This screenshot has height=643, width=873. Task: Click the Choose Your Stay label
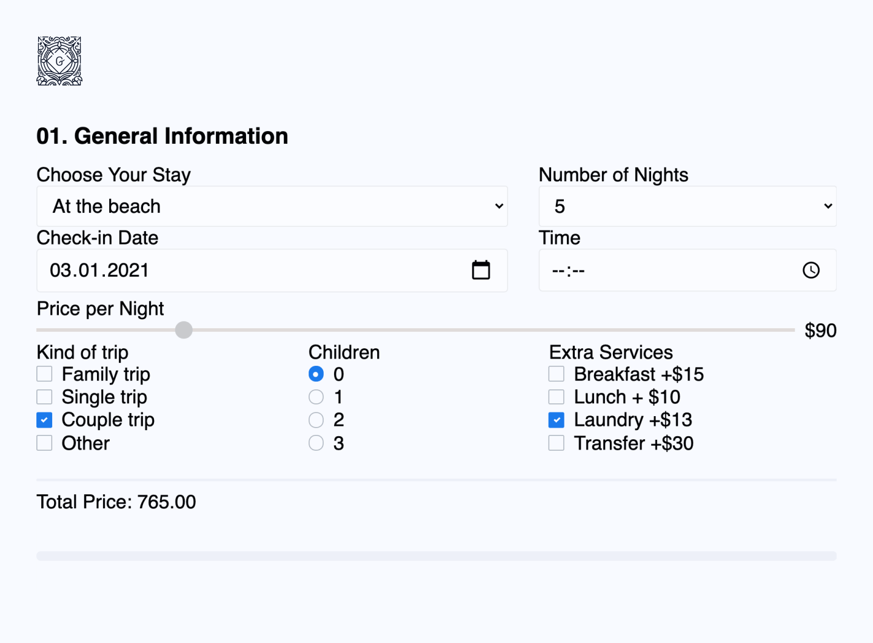(x=114, y=175)
